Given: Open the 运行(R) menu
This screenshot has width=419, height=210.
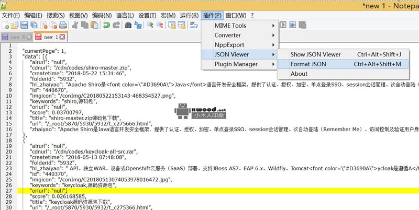Looking at the screenshot, I should [x=189, y=16].
